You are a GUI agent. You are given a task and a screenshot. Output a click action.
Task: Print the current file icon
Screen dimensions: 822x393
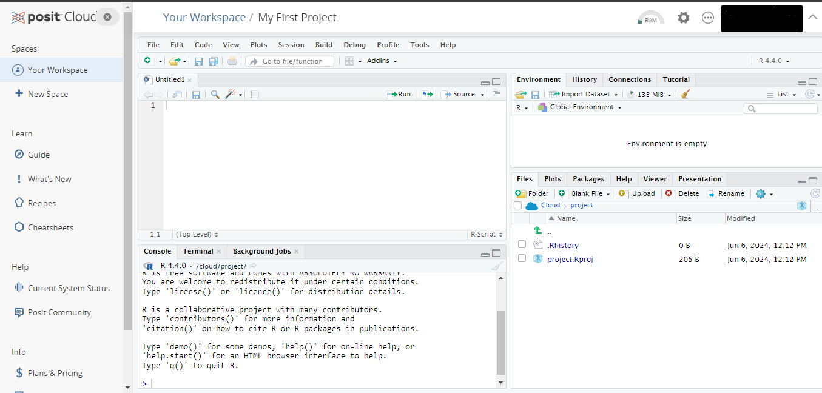point(232,61)
